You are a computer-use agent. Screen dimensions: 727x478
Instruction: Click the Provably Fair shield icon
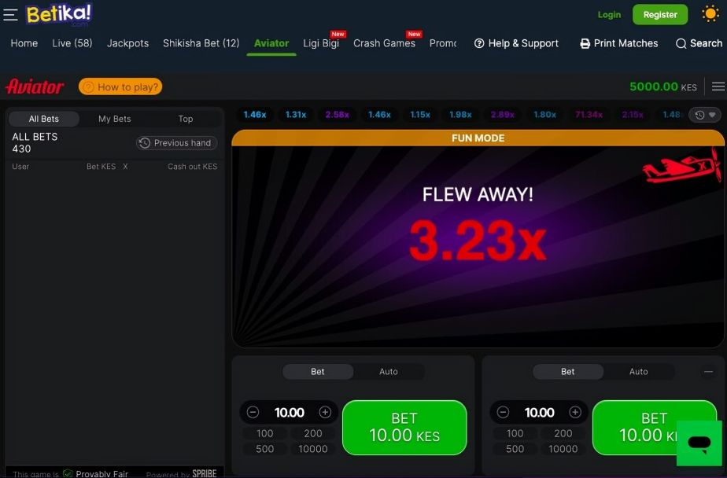coord(68,473)
